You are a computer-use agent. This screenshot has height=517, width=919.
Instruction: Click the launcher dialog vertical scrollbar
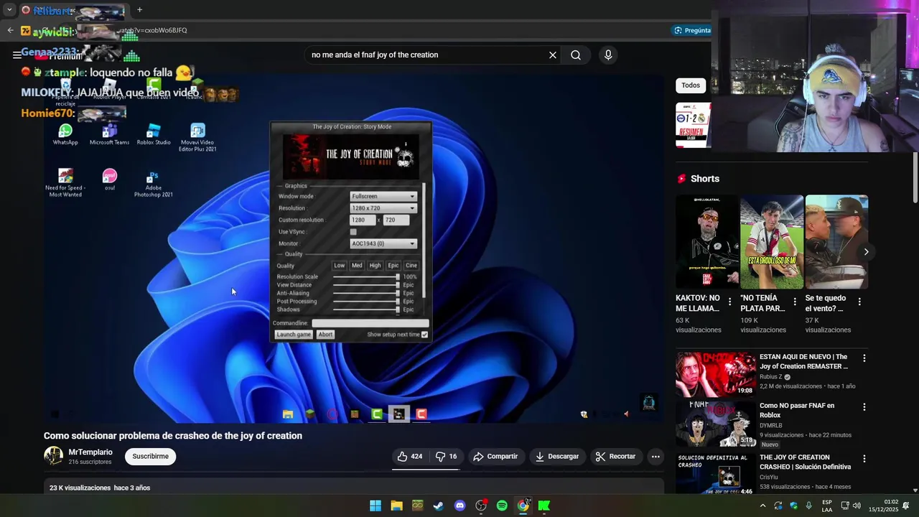[424, 241]
